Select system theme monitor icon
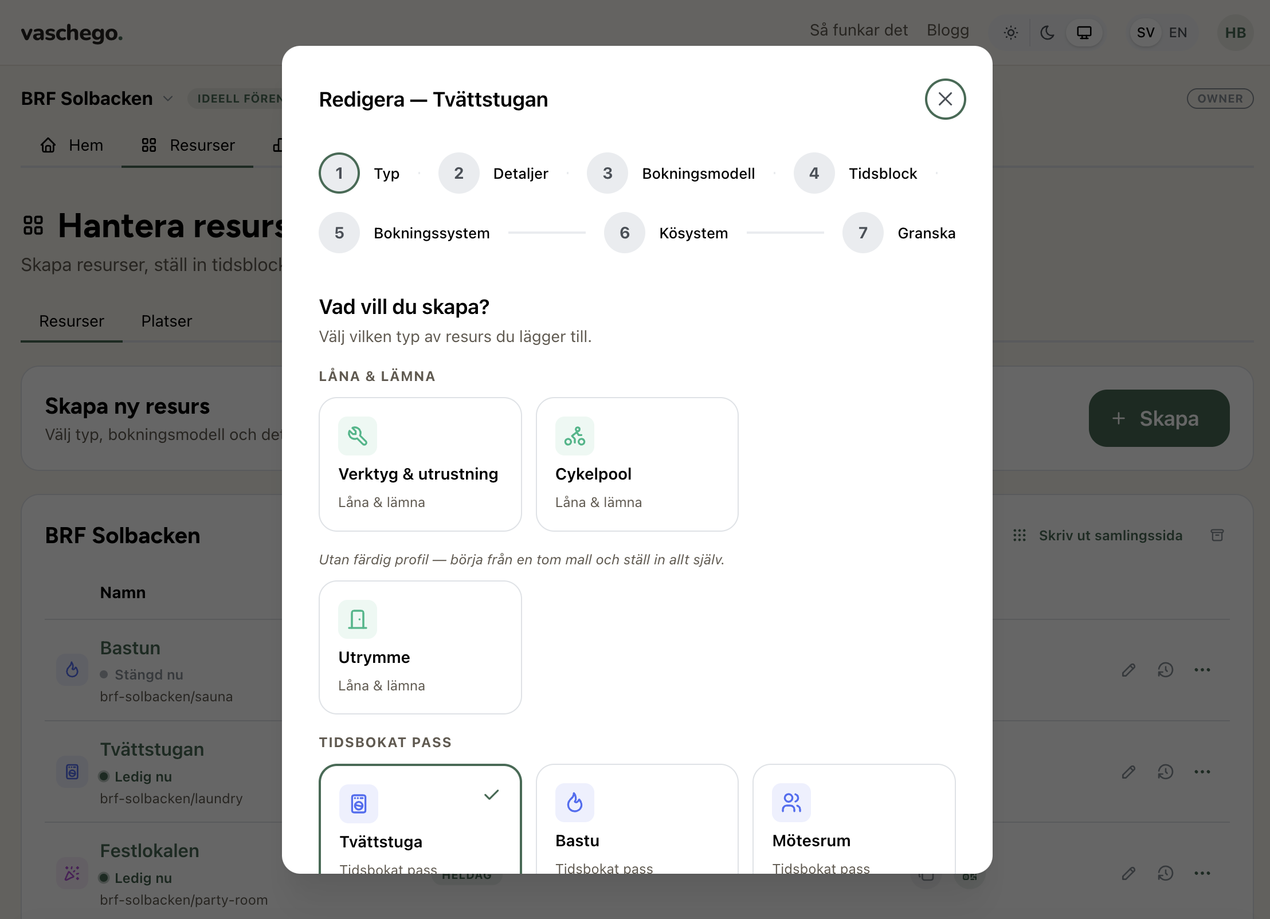 click(x=1084, y=33)
